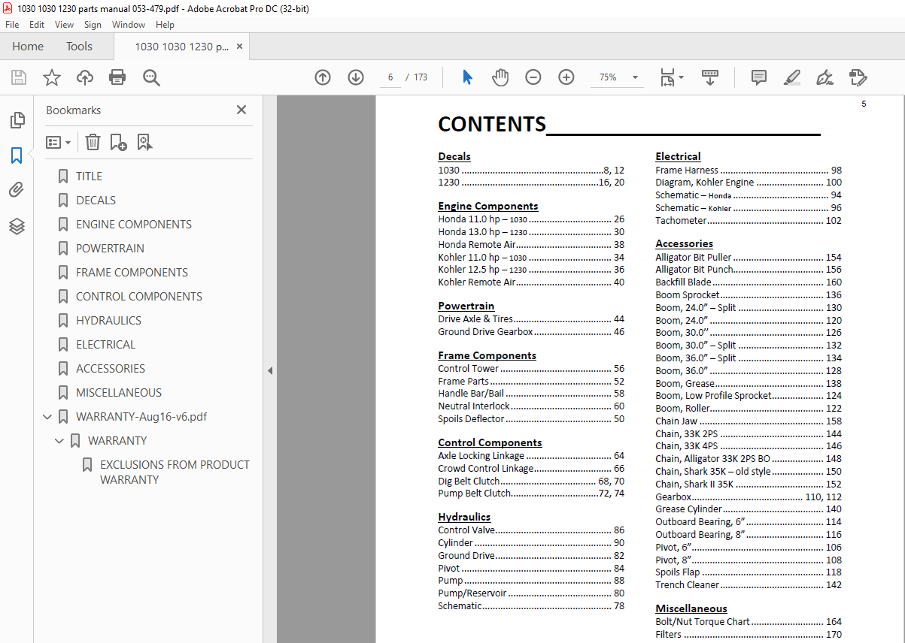Add a new bookmark icon
This screenshot has height=643, width=905.
(x=118, y=142)
